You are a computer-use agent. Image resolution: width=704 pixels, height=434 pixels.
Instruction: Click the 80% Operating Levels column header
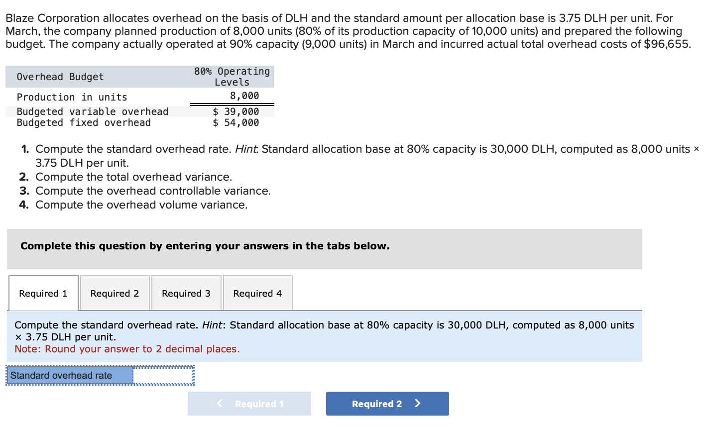pyautogui.click(x=232, y=77)
